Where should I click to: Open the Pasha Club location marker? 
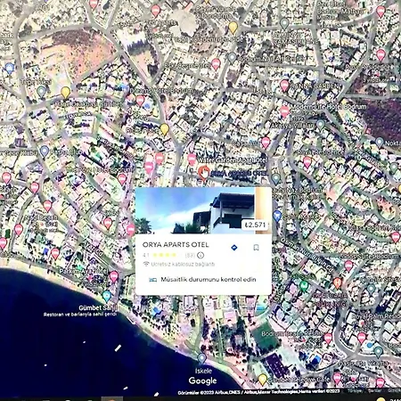coord(45,151)
